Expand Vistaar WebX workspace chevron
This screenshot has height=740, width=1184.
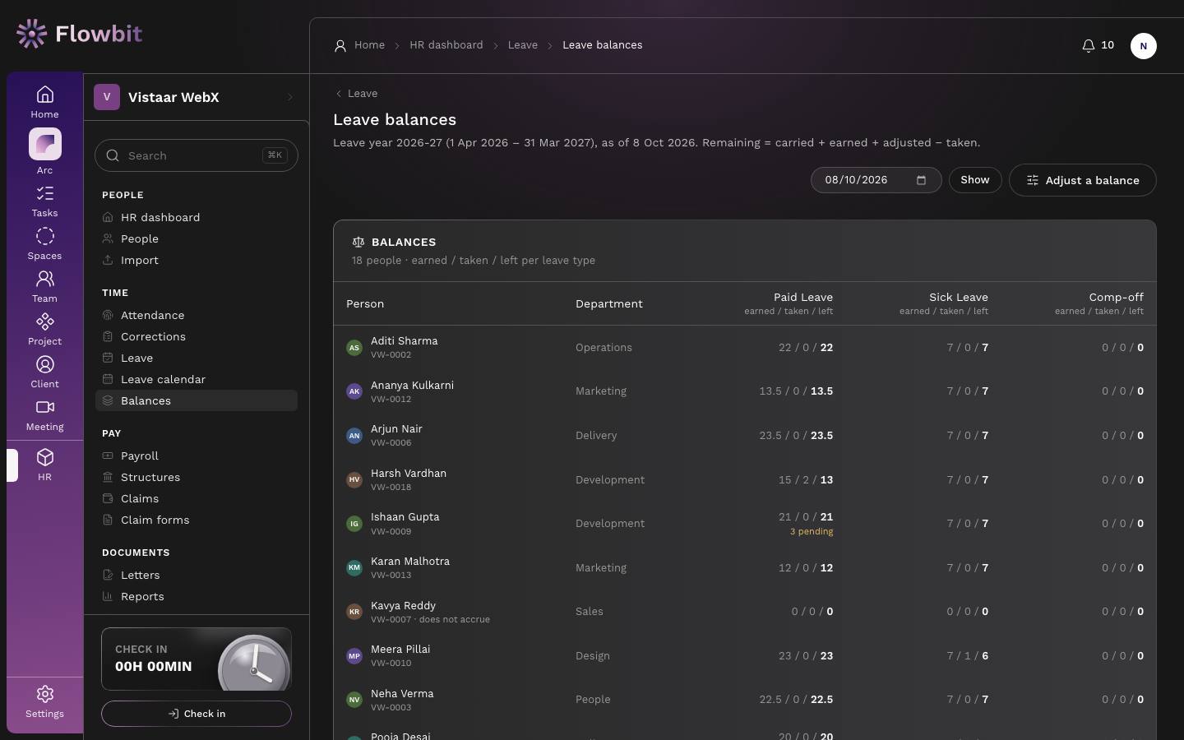pyautogui.click(x=290, y=97)
